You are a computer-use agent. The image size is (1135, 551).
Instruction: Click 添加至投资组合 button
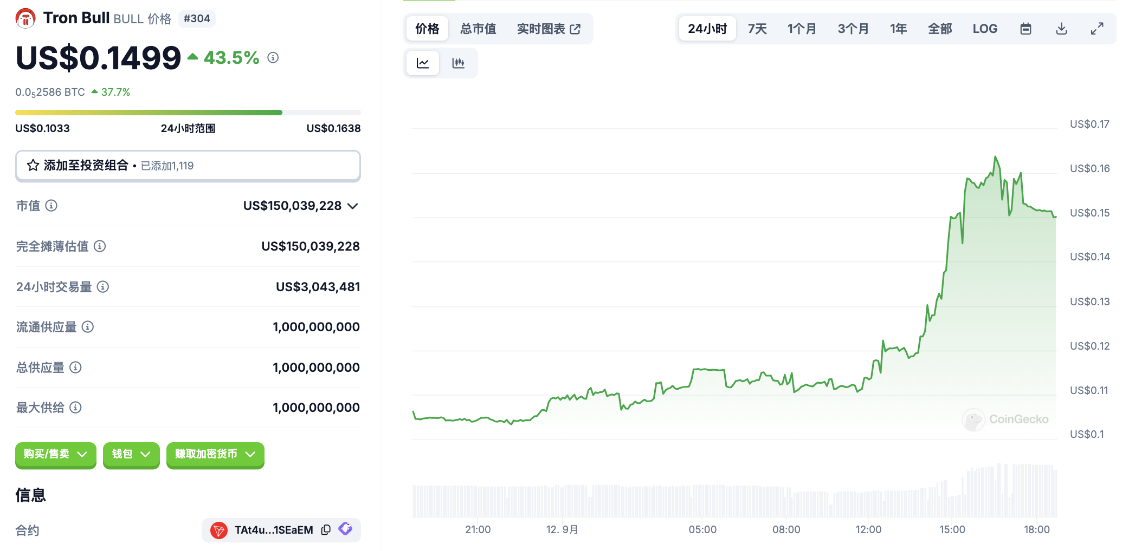coord(188,166)
